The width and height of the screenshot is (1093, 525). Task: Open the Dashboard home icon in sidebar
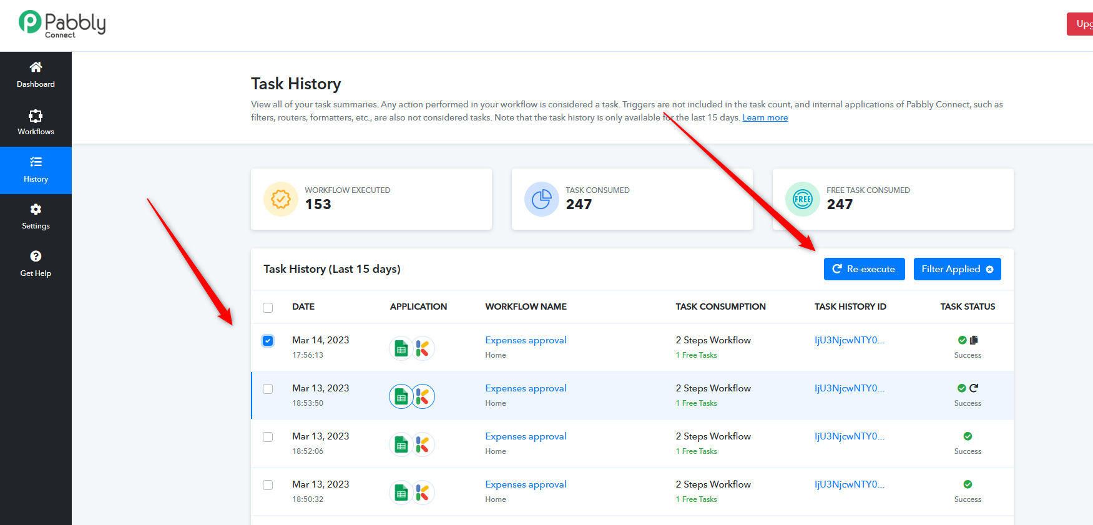[x=36, y=67]
